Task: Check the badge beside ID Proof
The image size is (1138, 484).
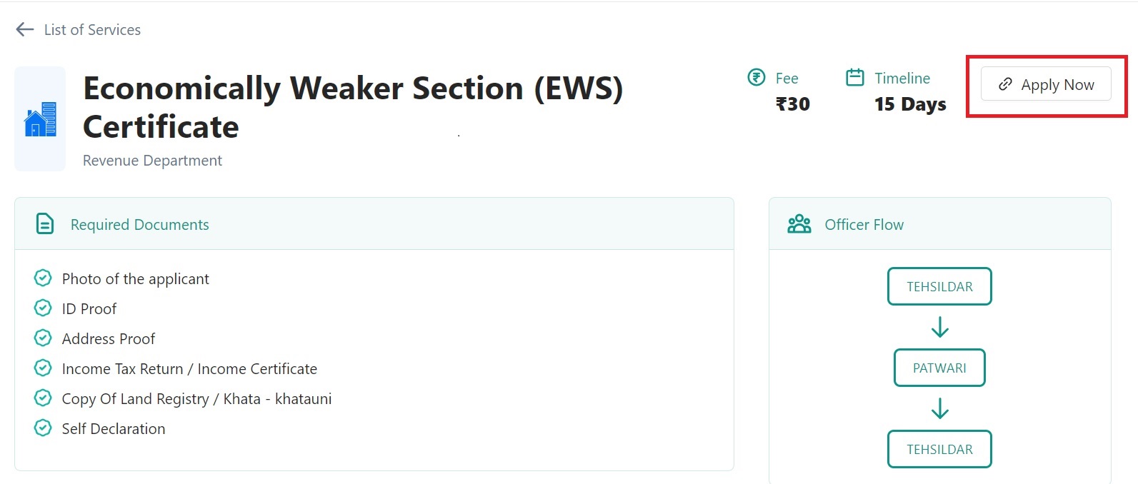Action: (x=42, y=308)
